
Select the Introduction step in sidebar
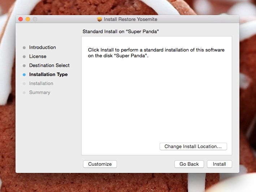tap(43, 48)
